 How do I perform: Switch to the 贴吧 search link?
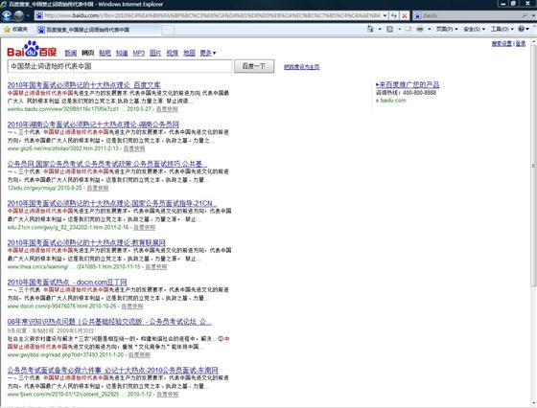click(x=105, y=53)
